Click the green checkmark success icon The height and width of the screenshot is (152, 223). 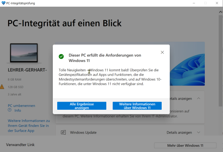tap(61, 57)
